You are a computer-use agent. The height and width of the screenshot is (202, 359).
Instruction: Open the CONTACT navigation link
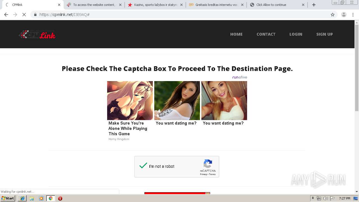tap(266, 34)
